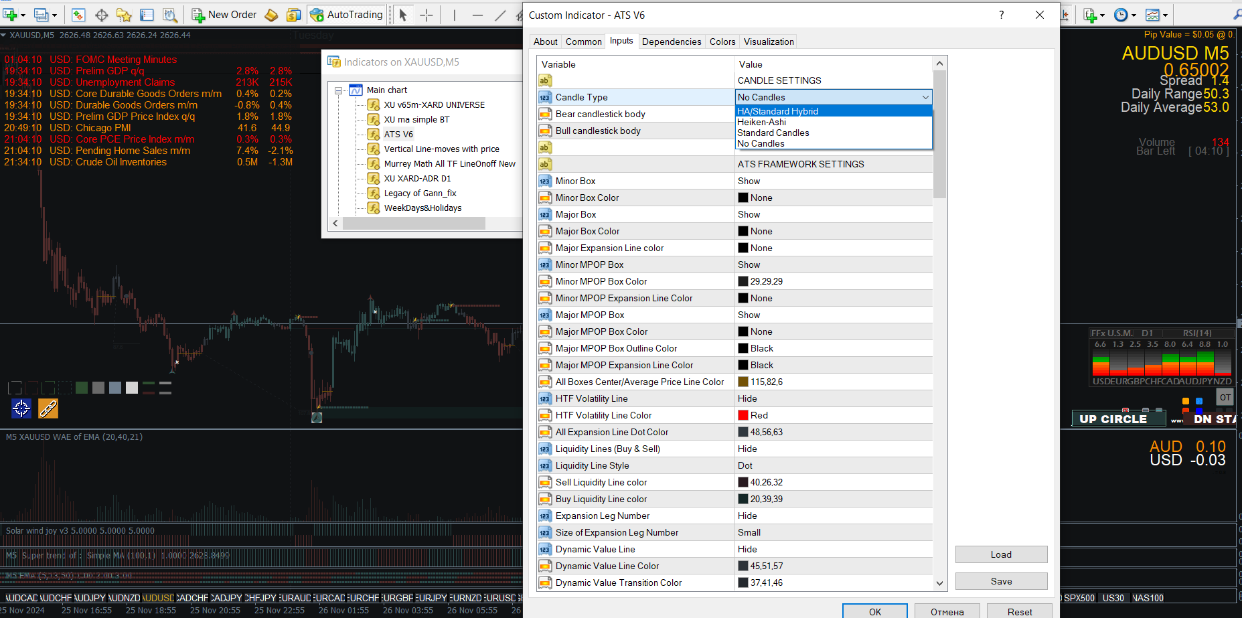Open the Market Watch panel icon
Viewport: 1242px width, 618px height.
[x=78, y=15]
